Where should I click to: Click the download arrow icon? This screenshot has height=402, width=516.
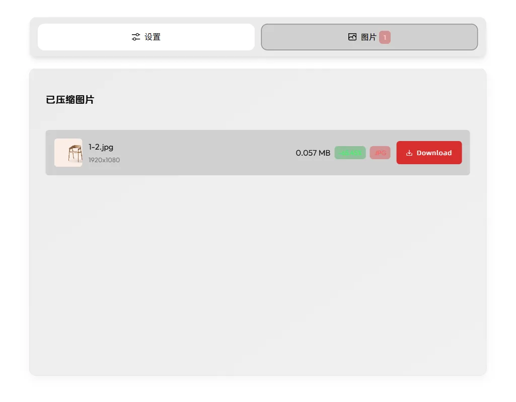click(x=409, y=153)
